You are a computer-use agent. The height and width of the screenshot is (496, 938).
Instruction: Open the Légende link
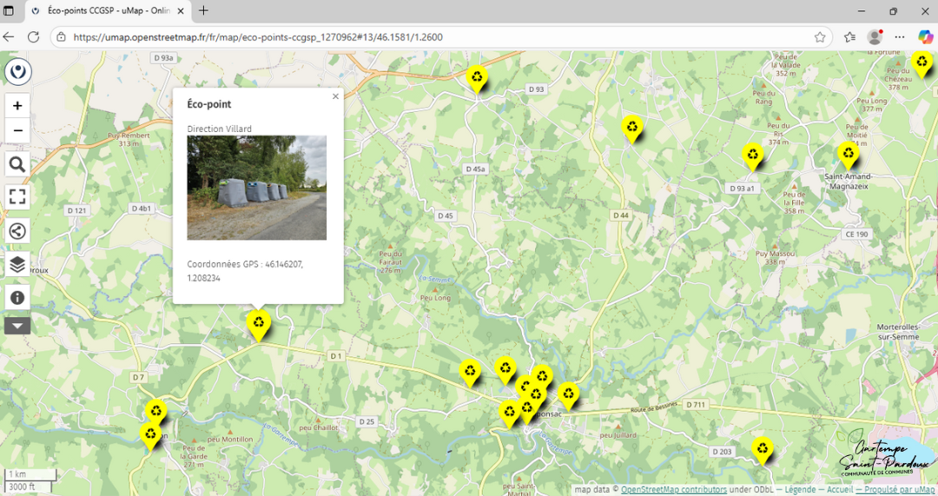pyautogui.click(x=798, y=490)
